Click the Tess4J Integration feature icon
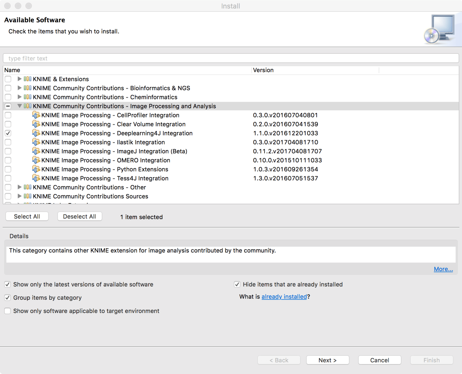462x374 pixels. pyautogui.click(x=36, y=178)
